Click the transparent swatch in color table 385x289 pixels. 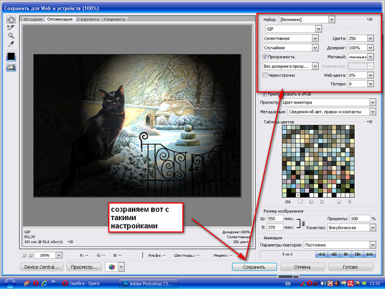tap(352, 195)
